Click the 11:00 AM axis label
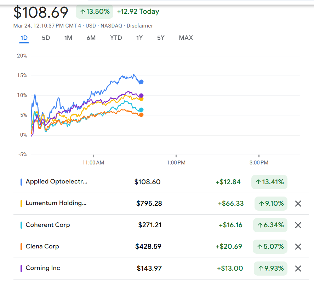This screenshot has width=314, height=283. tap(93, 163)
